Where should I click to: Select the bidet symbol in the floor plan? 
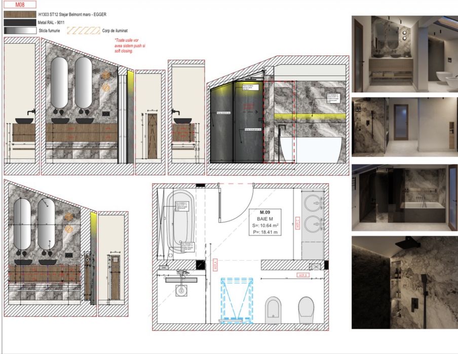pos(273,310)
